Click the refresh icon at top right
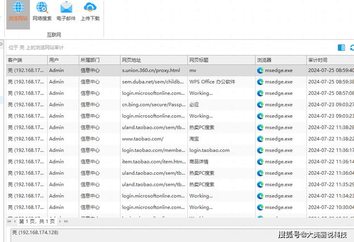 click(352, 47)
